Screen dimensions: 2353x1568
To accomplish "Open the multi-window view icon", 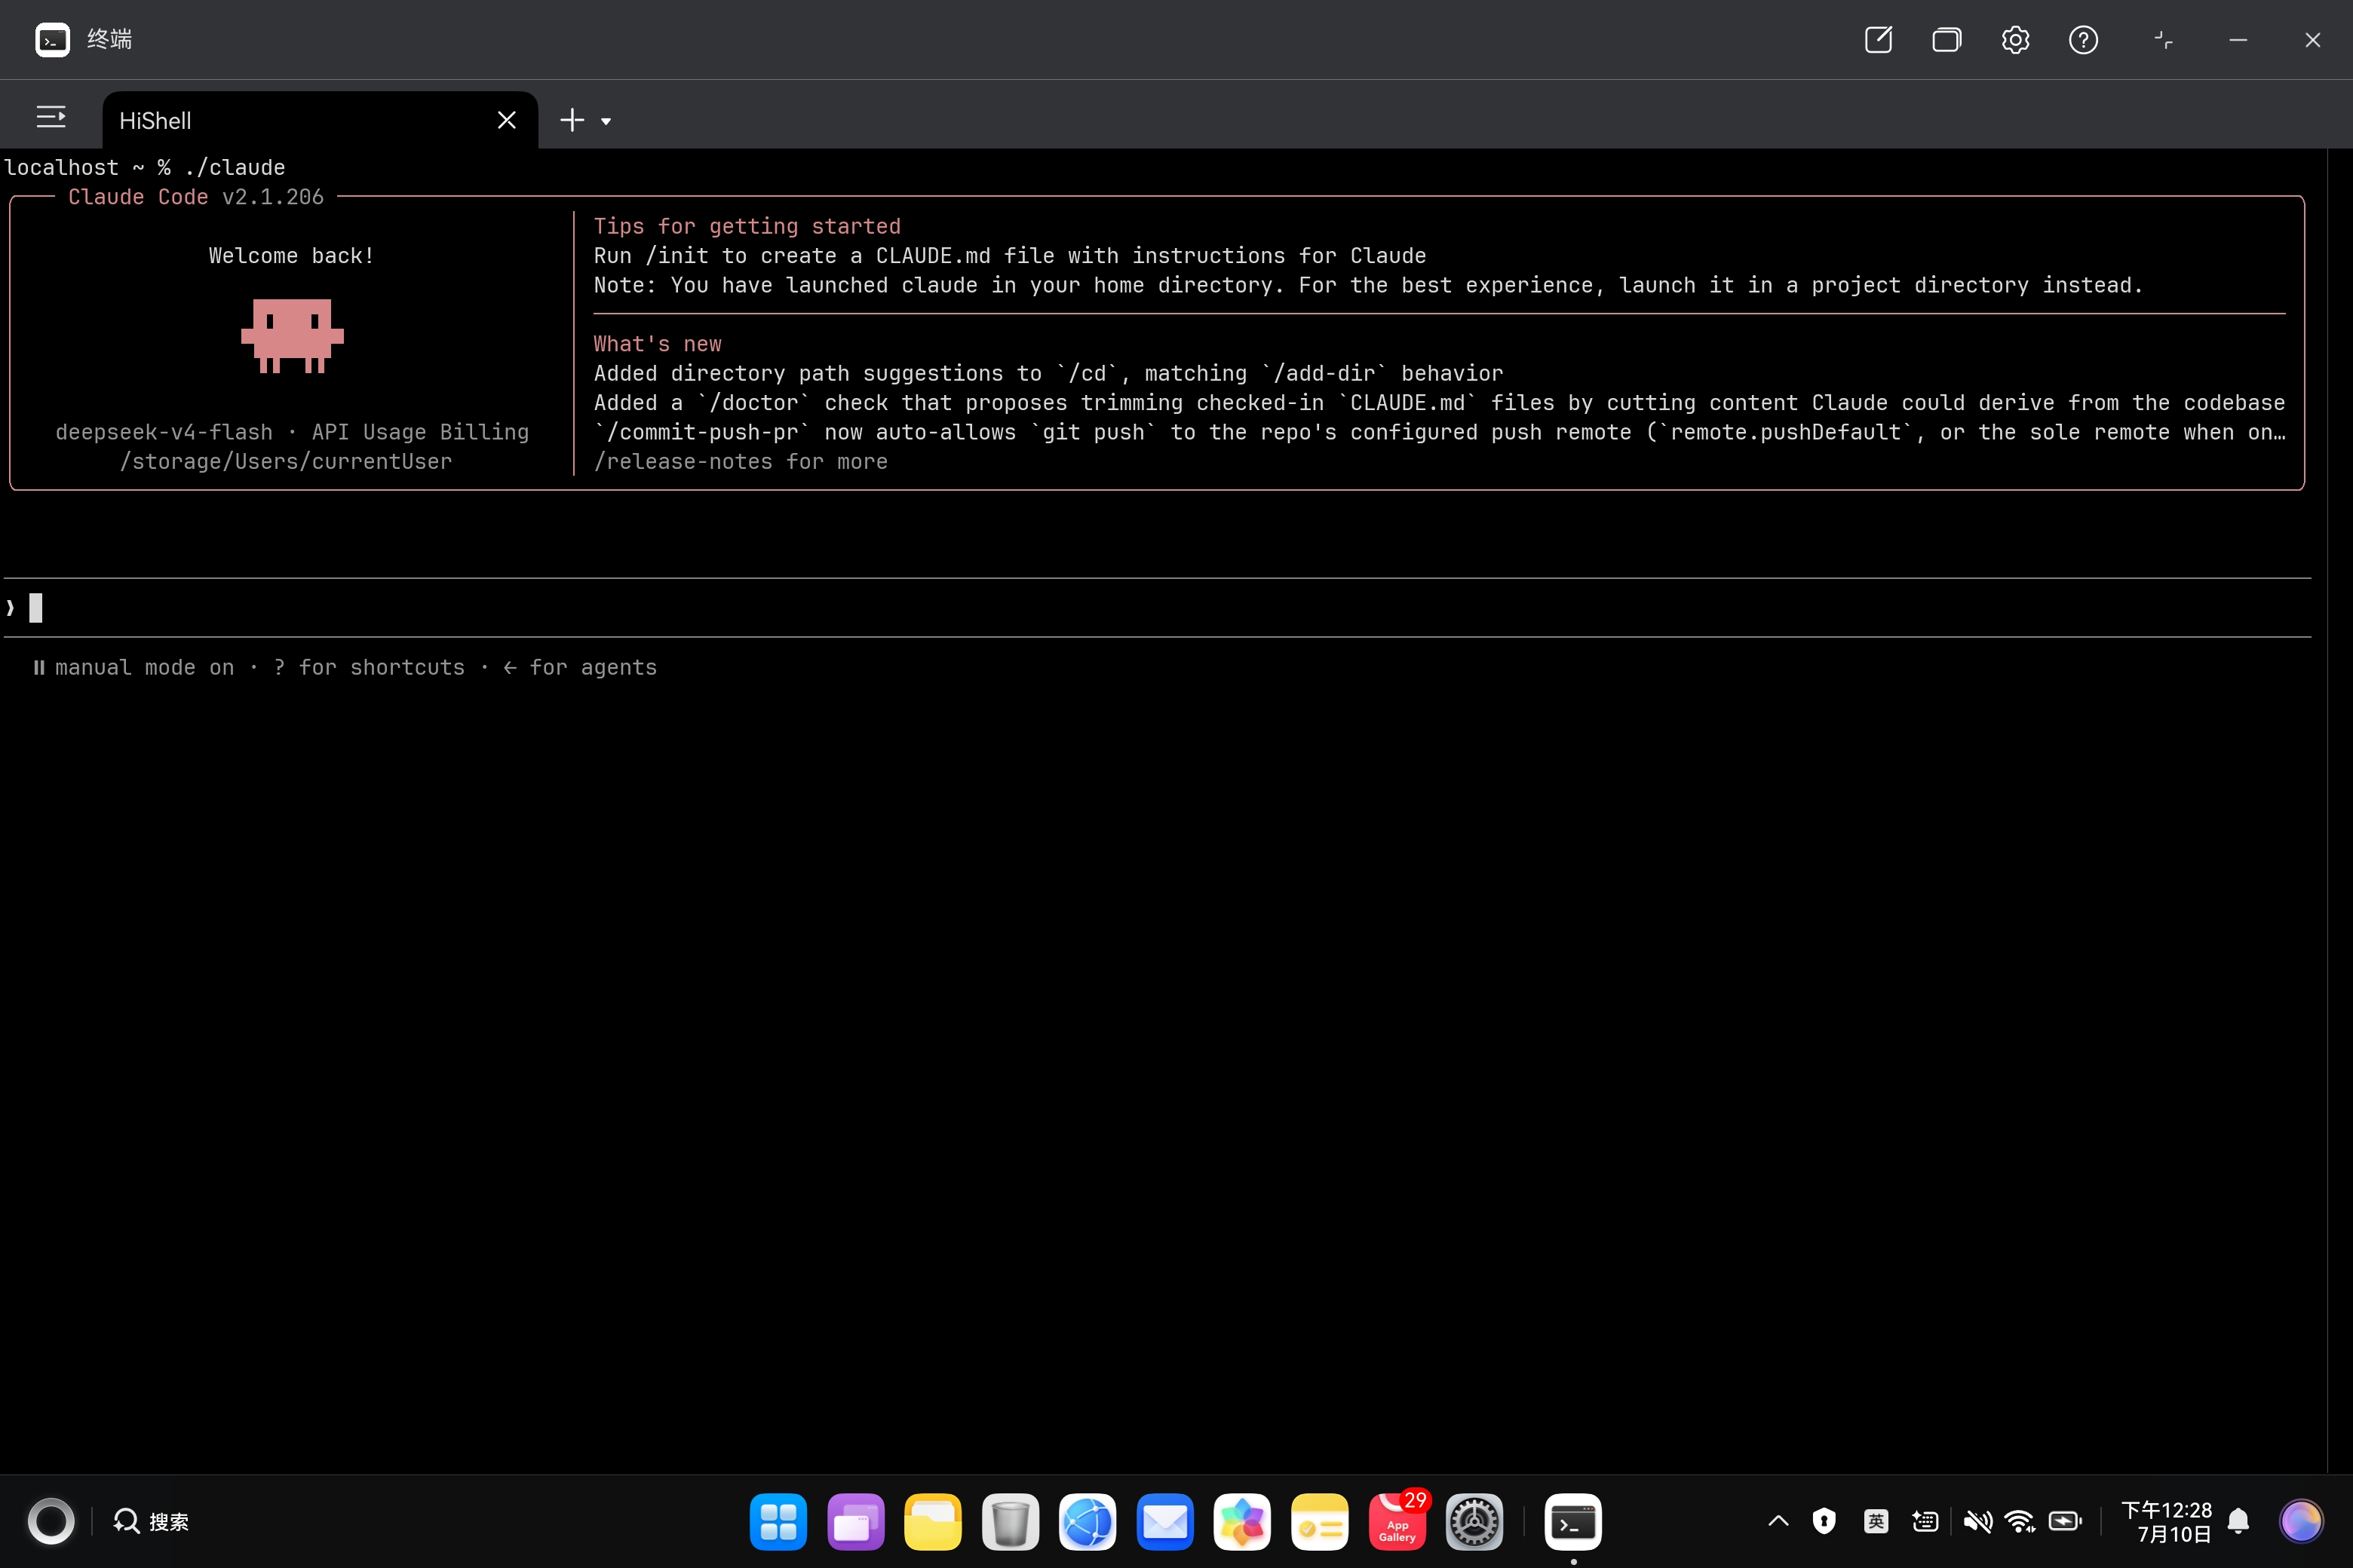I will point(1947,40).
